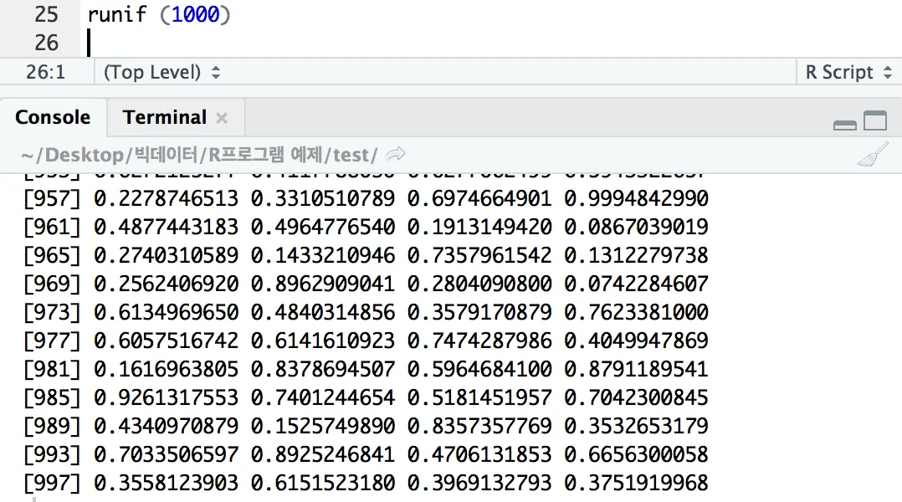The height and width of the screenshot is (502, 902).
Task: Click value 0.1616963805 in row [981]
Action: (x=167, y=369)
